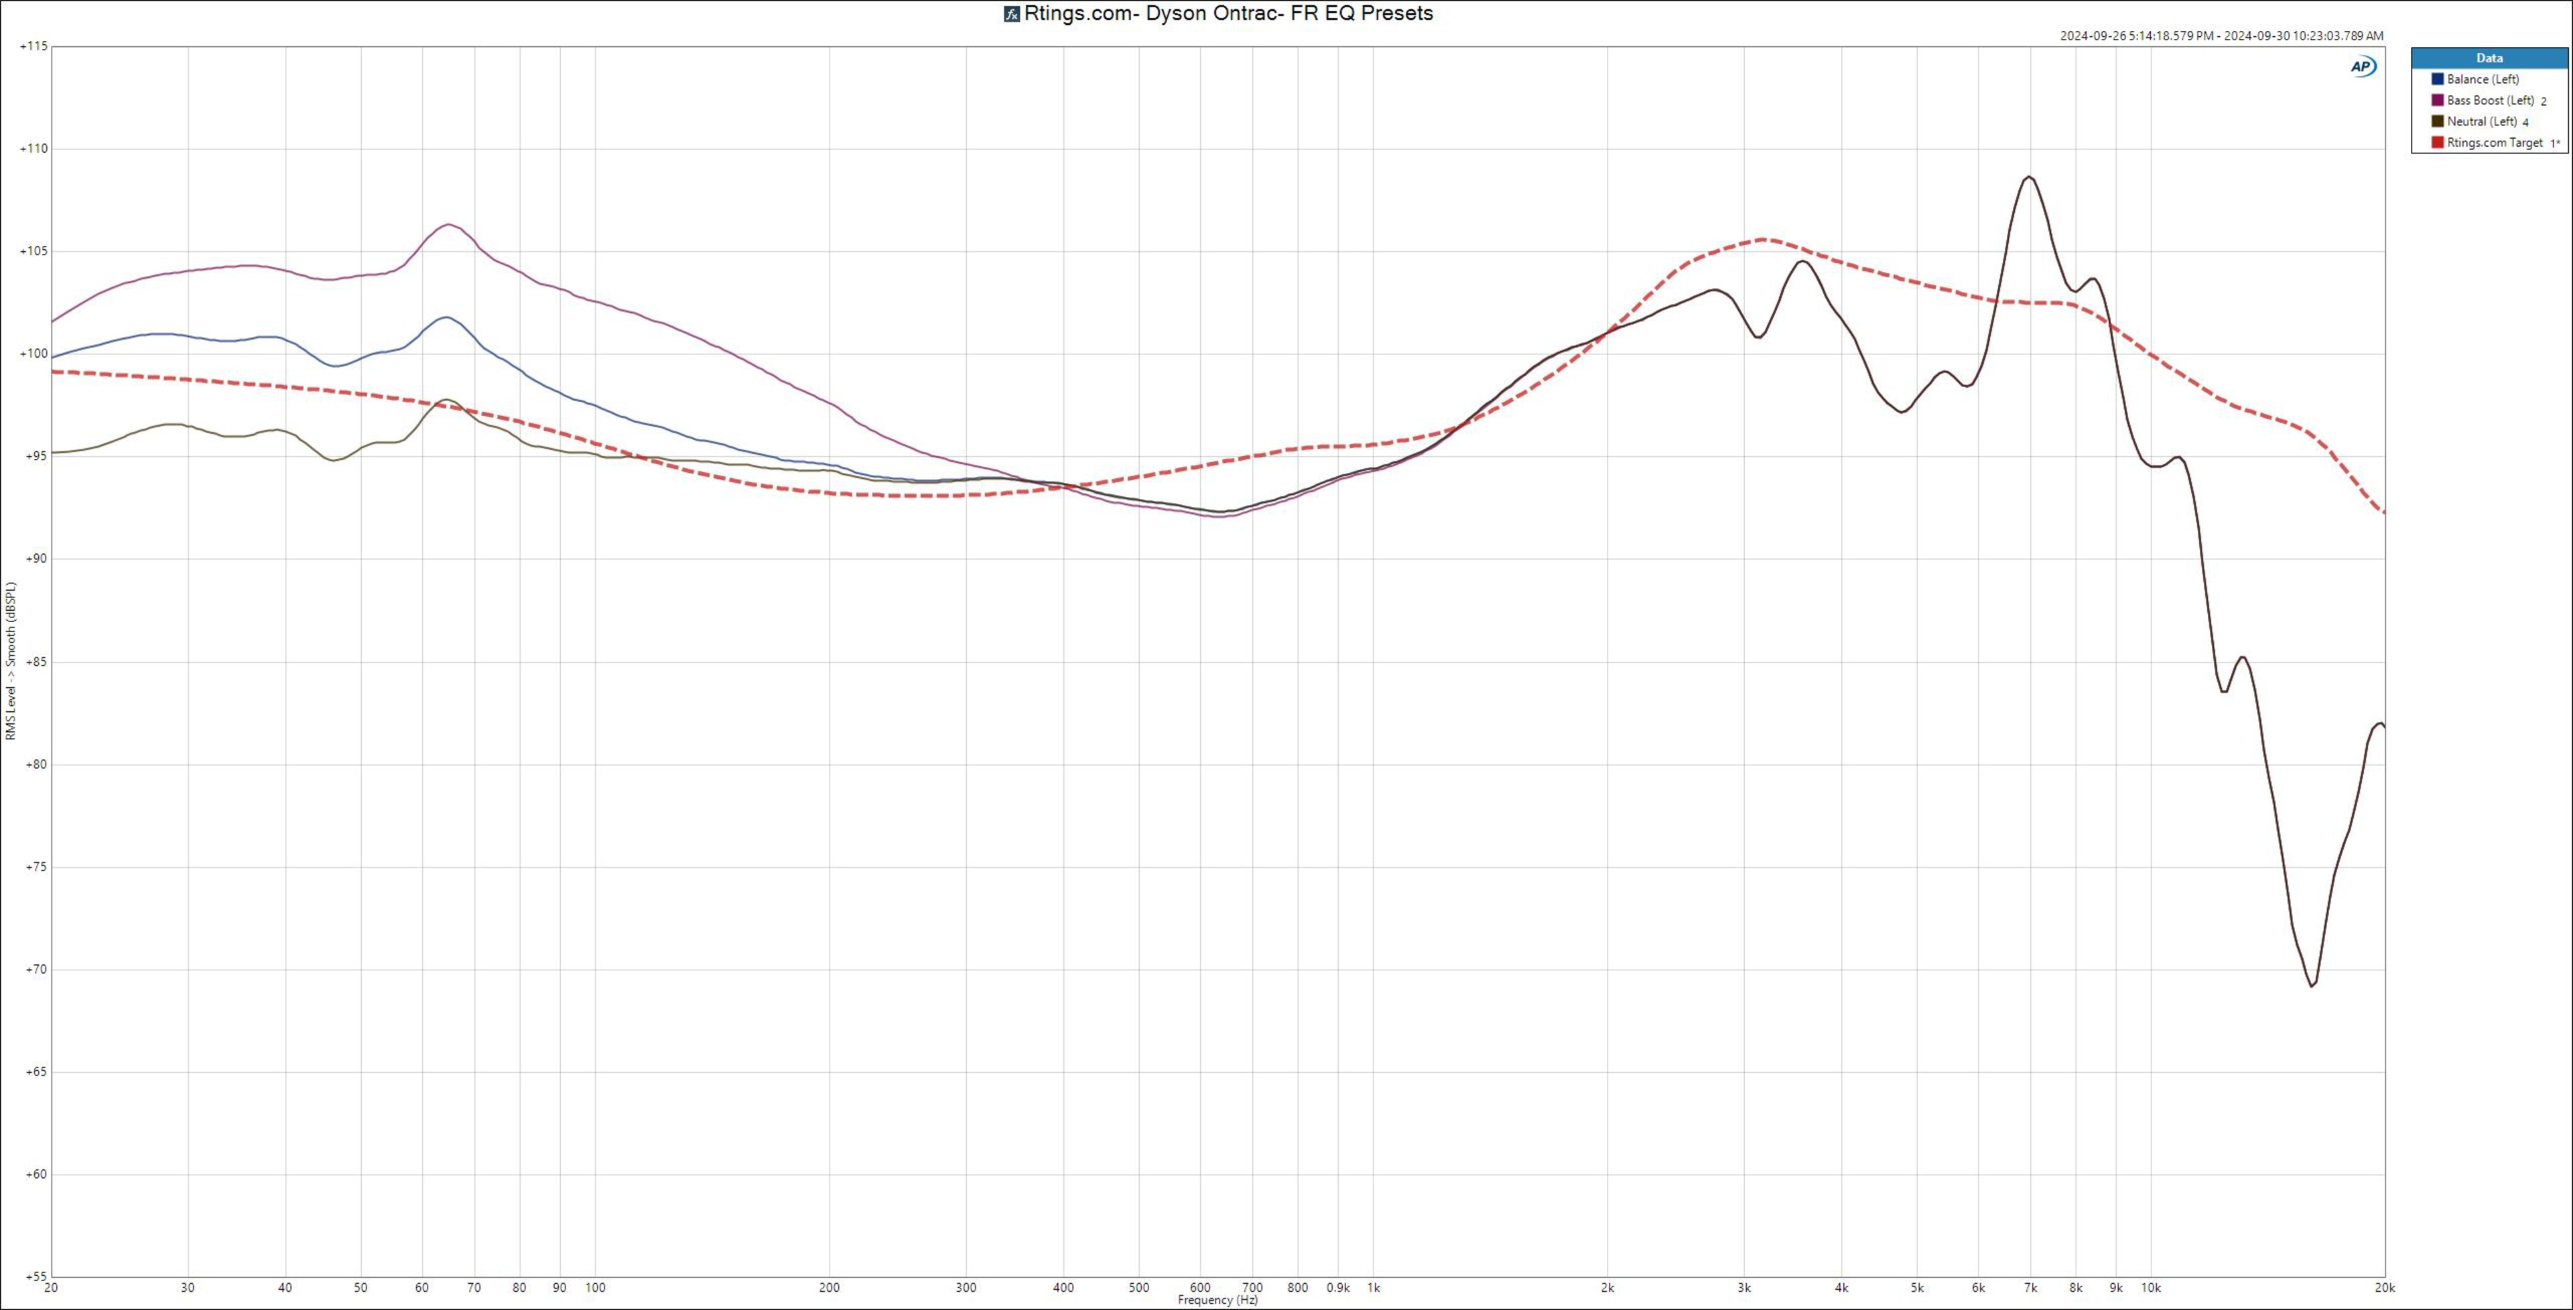Click the 20k tick on frequency axis

point(2384,1288)
